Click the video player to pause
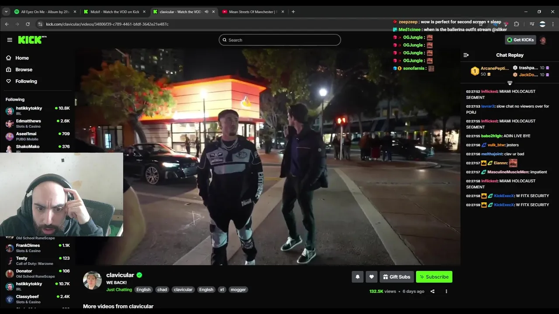This screenshot has width=559, height=314. tap(267, 156)
